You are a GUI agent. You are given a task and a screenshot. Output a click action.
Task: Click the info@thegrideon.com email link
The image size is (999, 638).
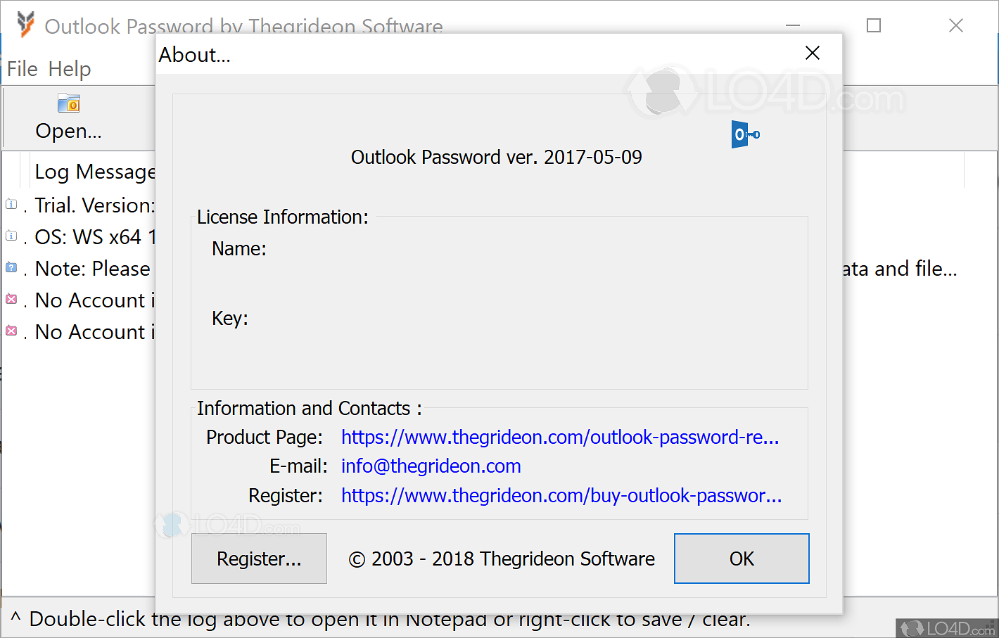click(431, 466)
